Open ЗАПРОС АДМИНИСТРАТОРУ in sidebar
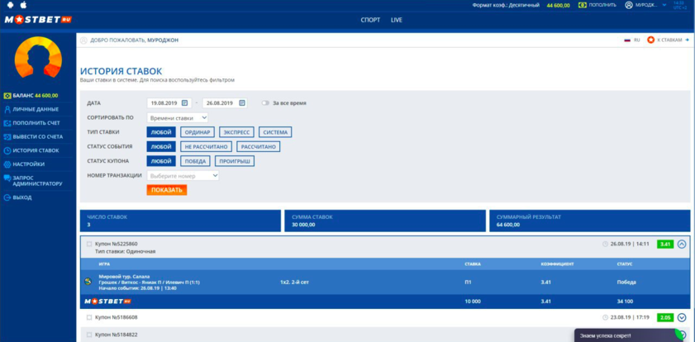The height and width of the screenshot is (342, 695). click(33, 181)
